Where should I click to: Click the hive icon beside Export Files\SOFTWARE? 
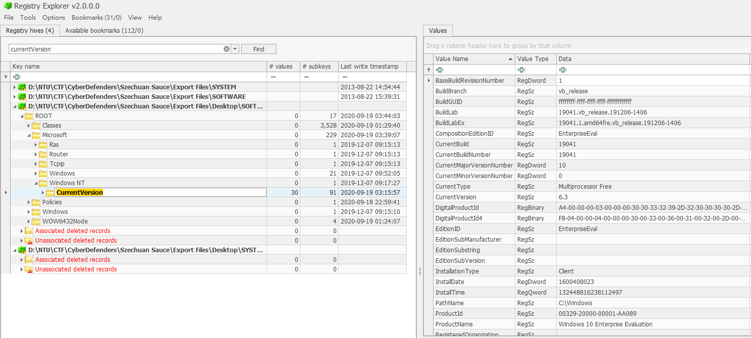[x=22, y=97]
